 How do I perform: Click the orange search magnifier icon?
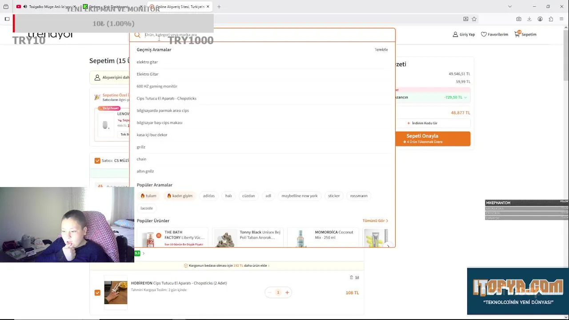(x=137, y=35)
